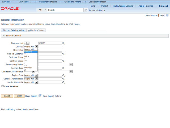
Task: Click the saved search icon near Basic Search
Action: 40,95
